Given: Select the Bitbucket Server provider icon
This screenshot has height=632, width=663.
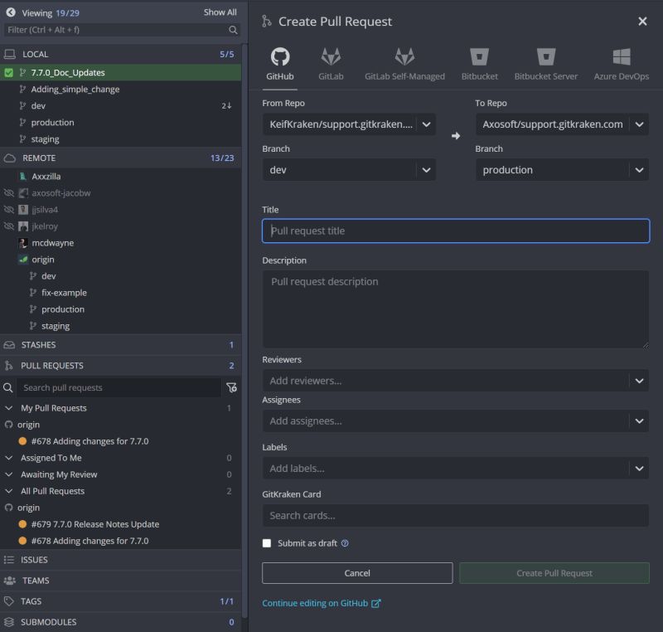Looking at the screenshot, I should (545, 60).
